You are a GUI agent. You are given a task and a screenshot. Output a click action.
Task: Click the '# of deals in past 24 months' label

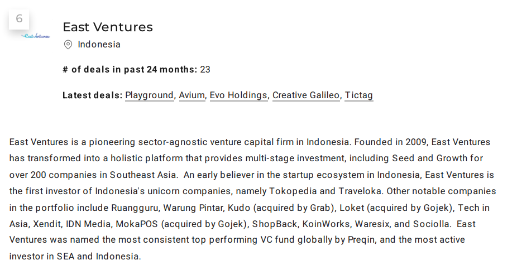point(130,70)
